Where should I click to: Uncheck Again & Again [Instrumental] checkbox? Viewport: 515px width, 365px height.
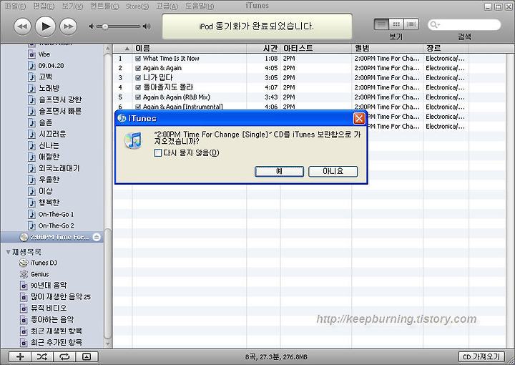138,107
